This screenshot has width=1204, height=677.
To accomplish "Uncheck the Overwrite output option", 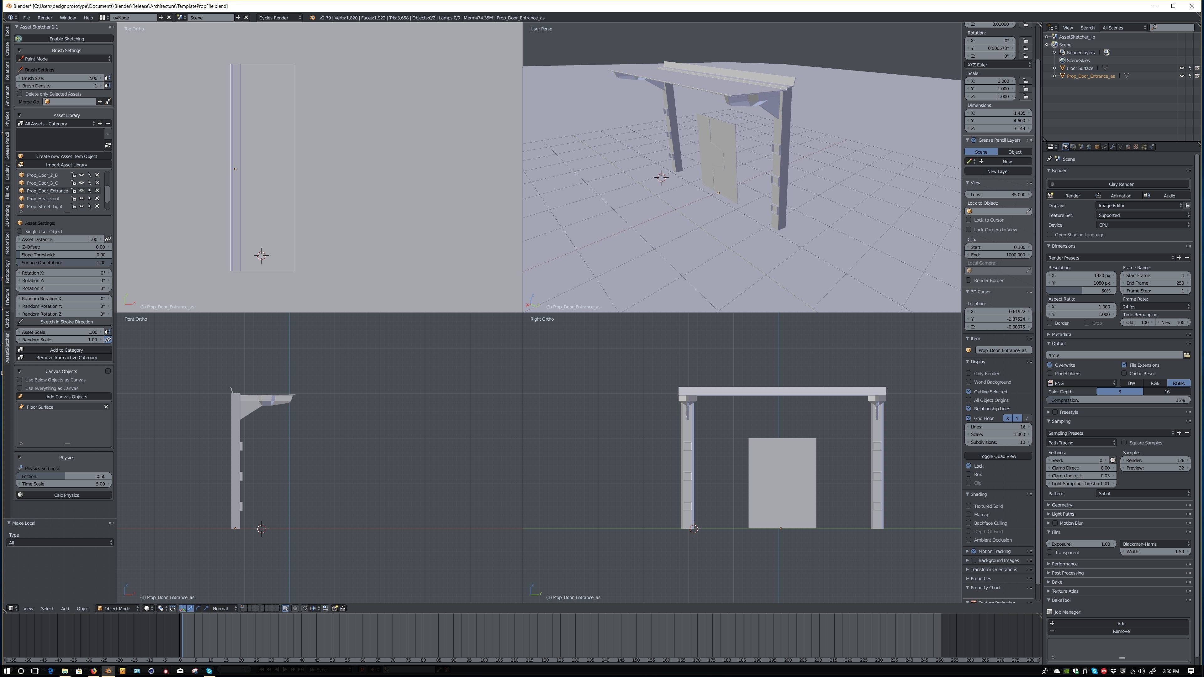I will [x=1050, y=365].
